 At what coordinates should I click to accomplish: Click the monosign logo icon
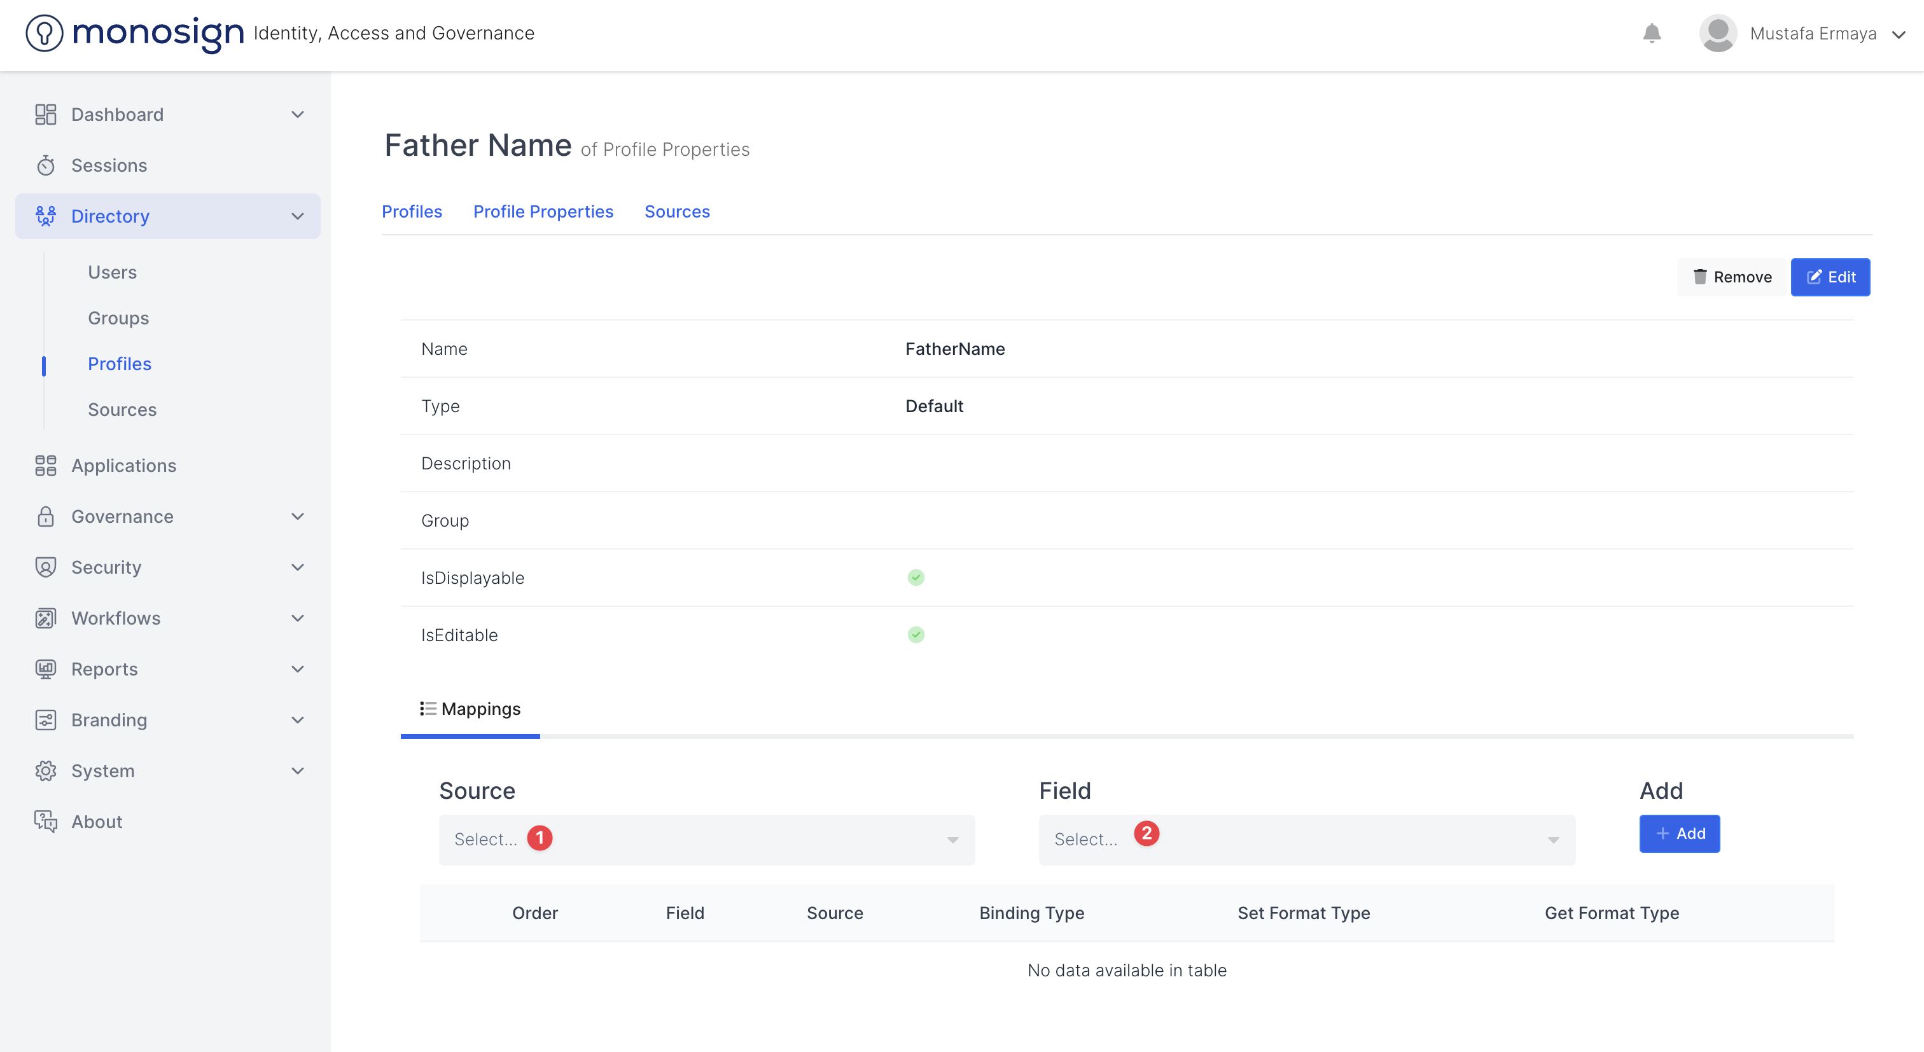[44, 33]
